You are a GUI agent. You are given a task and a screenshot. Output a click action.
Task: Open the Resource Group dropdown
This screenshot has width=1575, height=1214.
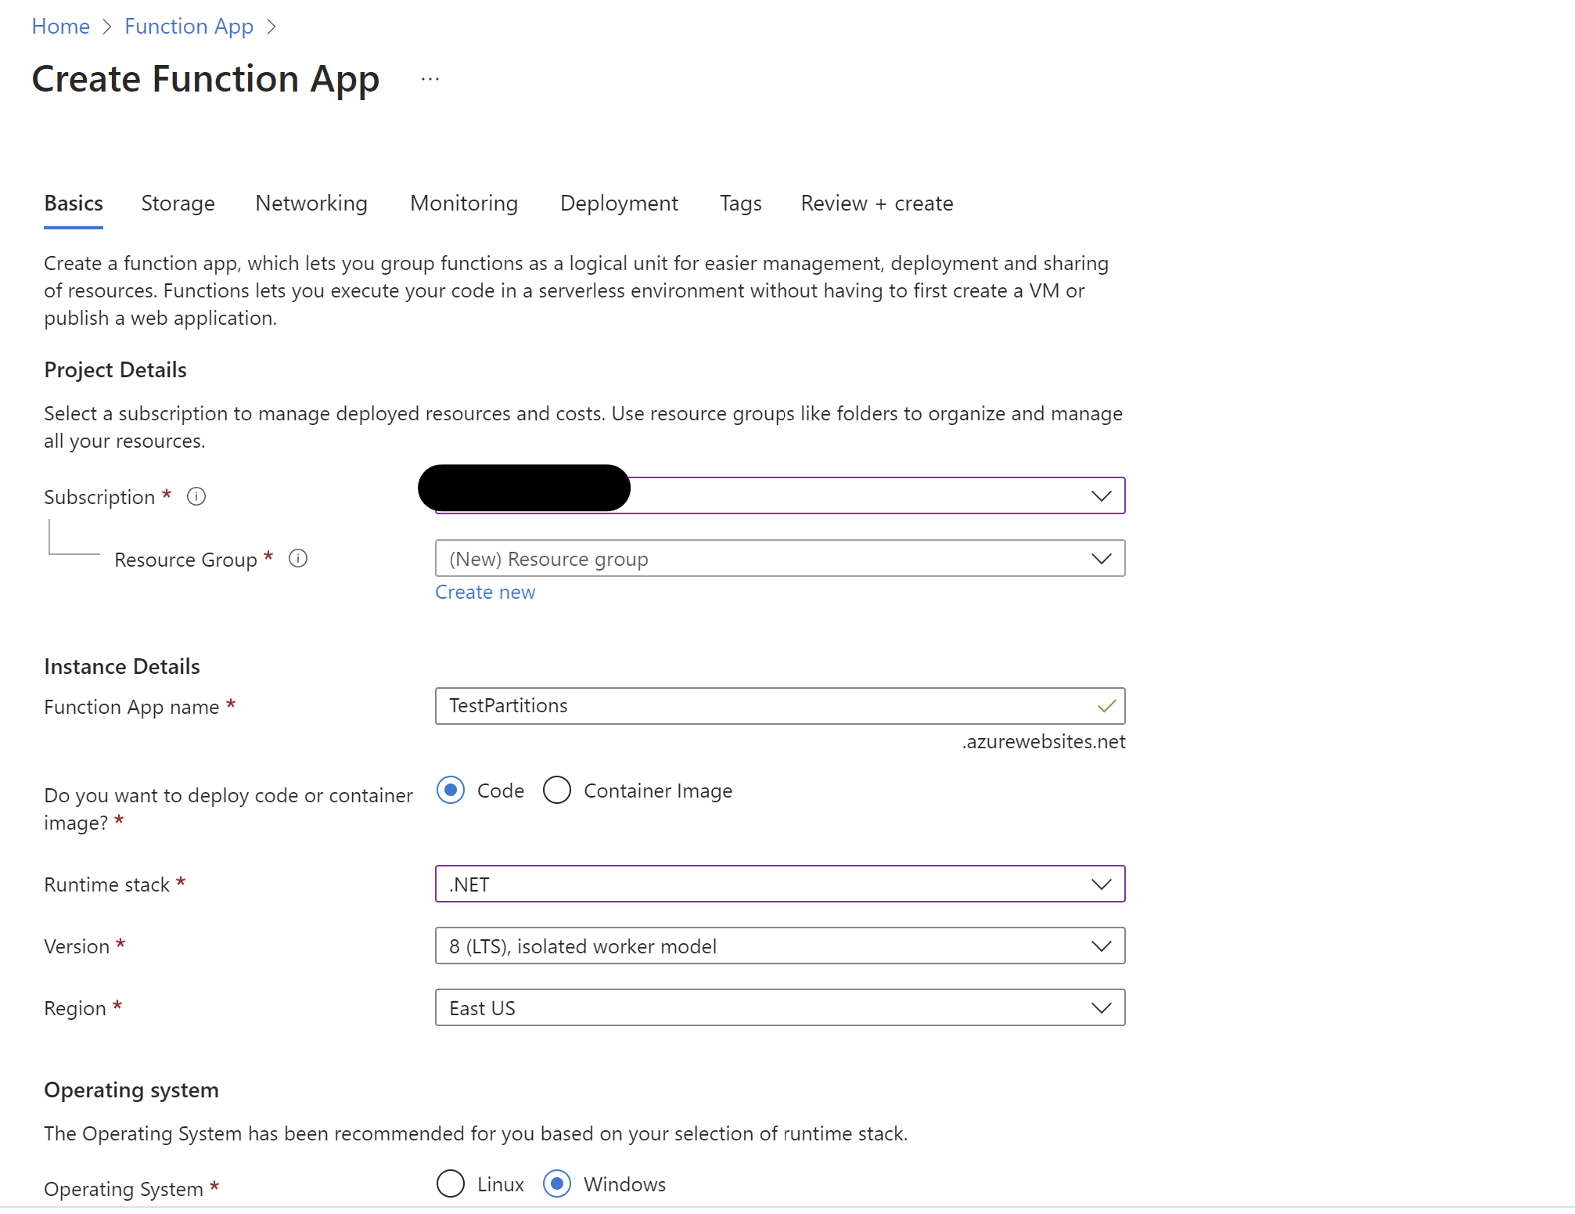click(x=780, y=558)
